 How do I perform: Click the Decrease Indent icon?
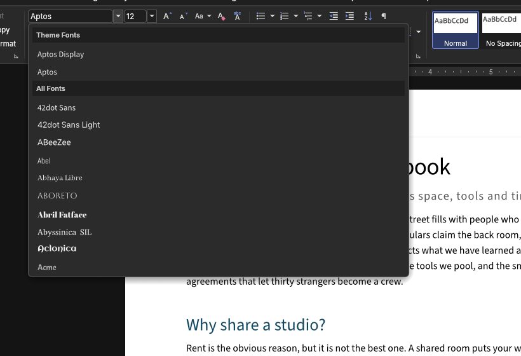[334, 16]
